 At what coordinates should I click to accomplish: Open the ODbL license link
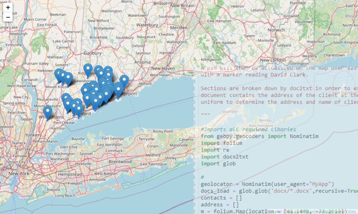351,211
